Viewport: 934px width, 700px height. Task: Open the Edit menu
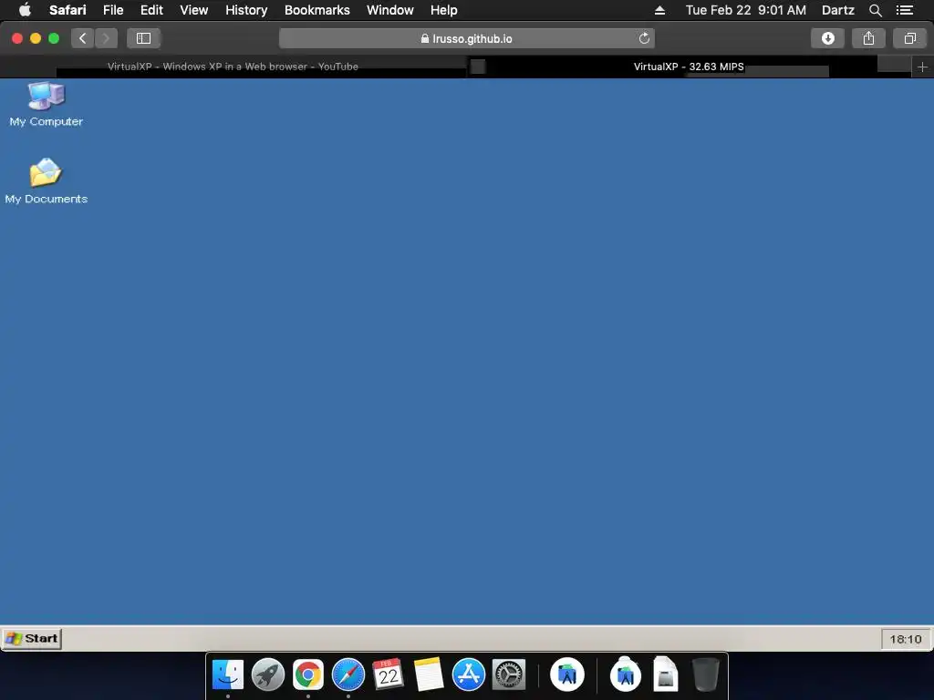point(151,10)
